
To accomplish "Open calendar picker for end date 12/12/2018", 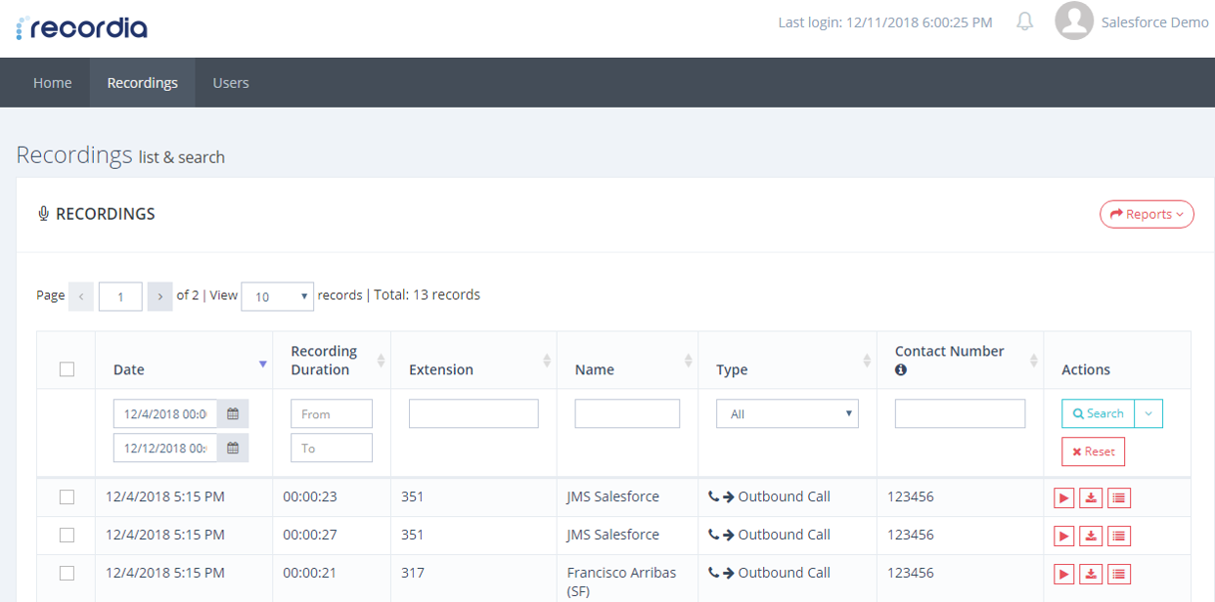I will click(x=233, y=449).
